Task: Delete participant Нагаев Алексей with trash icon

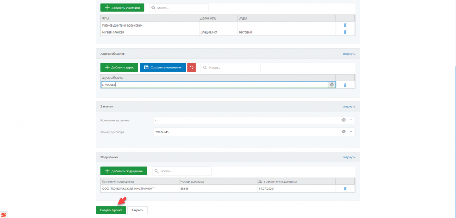Action: (x=345, y=32)
